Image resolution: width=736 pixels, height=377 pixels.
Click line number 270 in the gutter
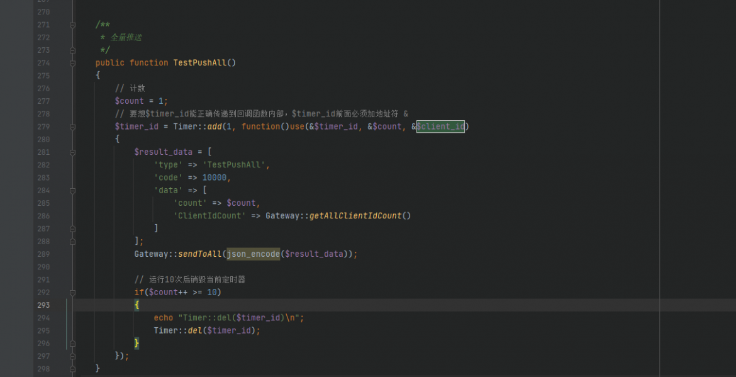point(43,12)
